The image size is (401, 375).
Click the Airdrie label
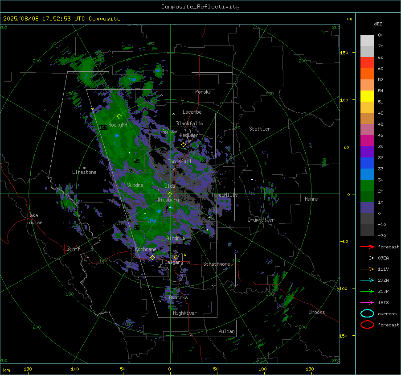(x=176, y=238)
